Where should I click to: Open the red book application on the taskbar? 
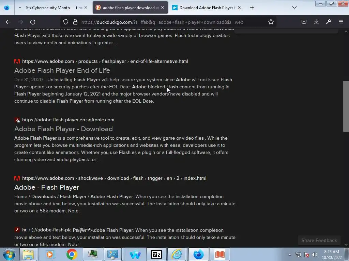click(x=220, y=254)
